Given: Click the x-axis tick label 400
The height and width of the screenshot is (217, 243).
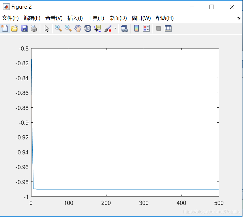Looking at the screenshot, I should 181,203.
